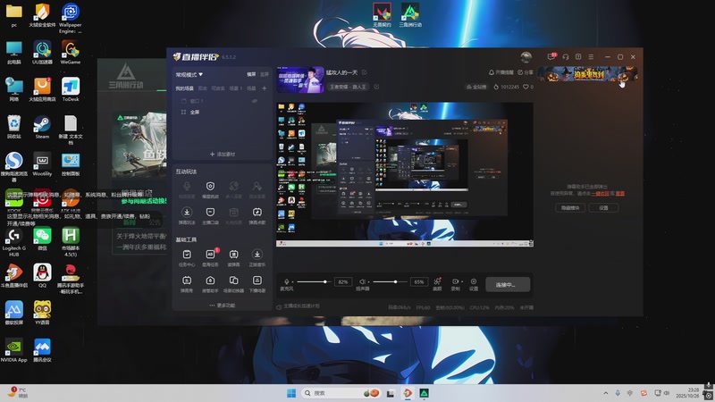Click 添加素材 add source button
Screen dimensions: 715x402
click(223, 154)
